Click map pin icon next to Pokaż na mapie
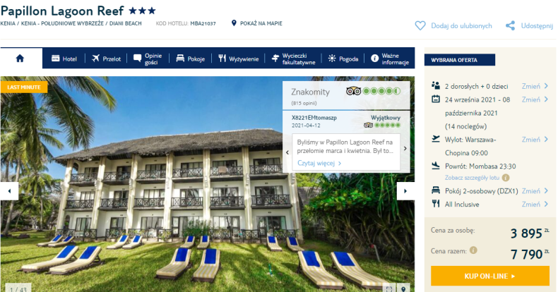The height and width of the screenshot is (292, 558). pyautogui.click(x=234, y=23)
